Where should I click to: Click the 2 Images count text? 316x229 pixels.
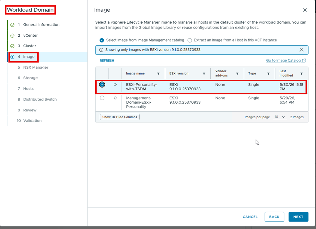[297, 117]
